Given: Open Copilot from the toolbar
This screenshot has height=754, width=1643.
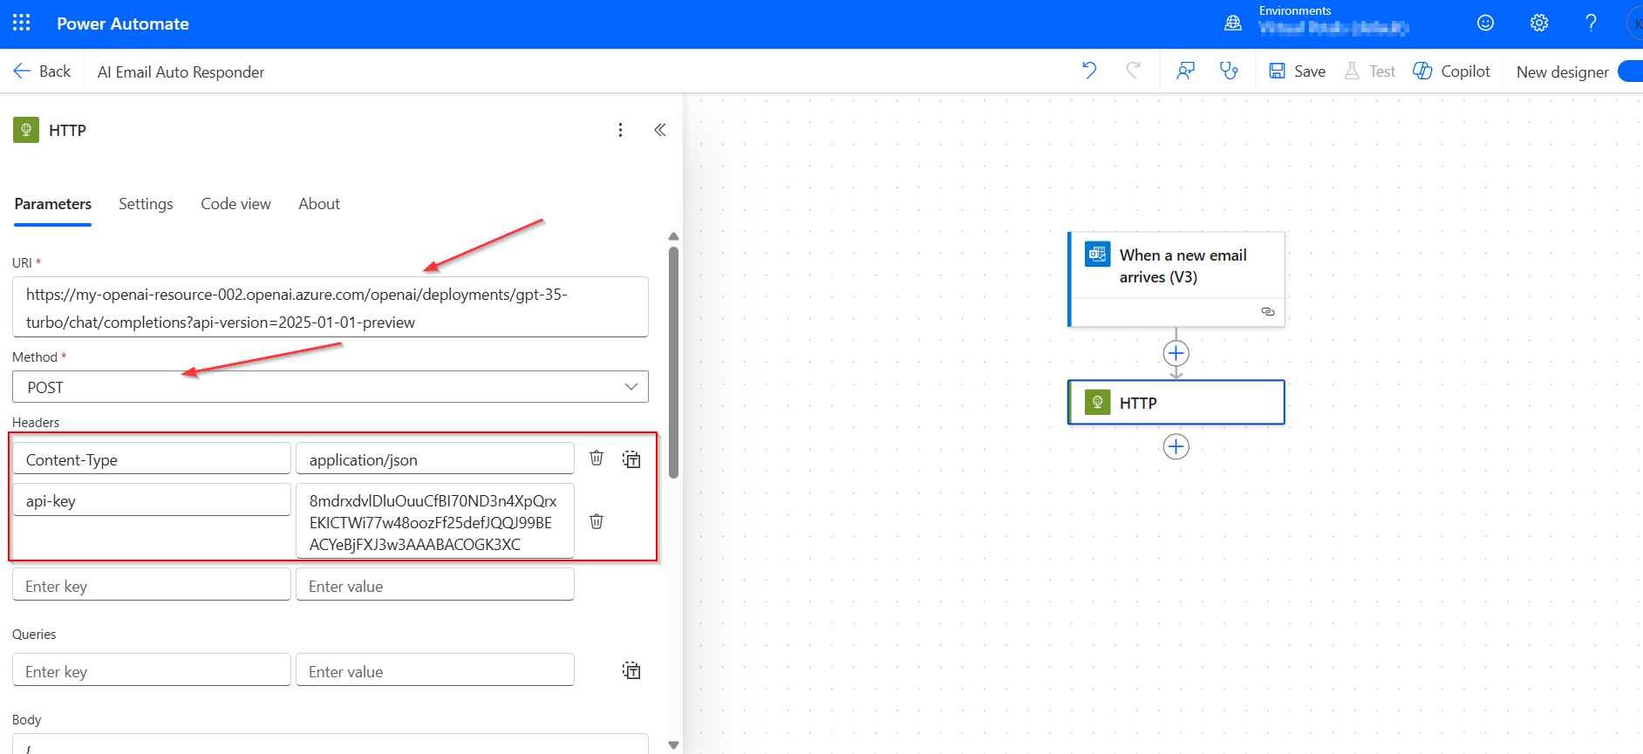Looking at the screenshot, I should coord(1451,71).
